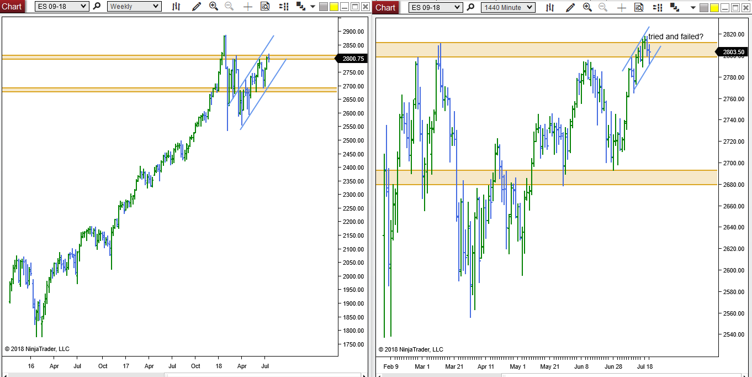Click the stair-step squares icon in Weekly chart toolbar
This screenshot has width=752, height=377.
(301, 6)
